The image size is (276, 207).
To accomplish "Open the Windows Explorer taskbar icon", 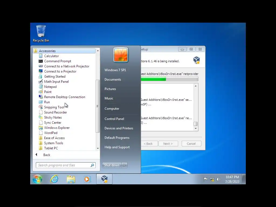I will [71, 179].
